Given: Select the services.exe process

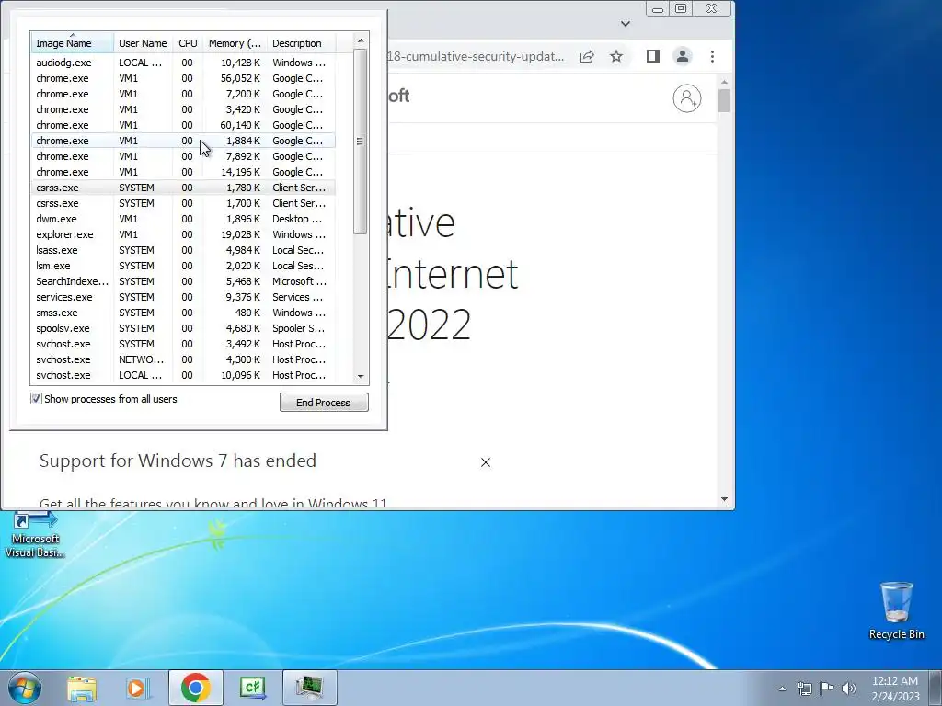Looking at the screenshot, I should pyautogui.click(x=183, y=297).
